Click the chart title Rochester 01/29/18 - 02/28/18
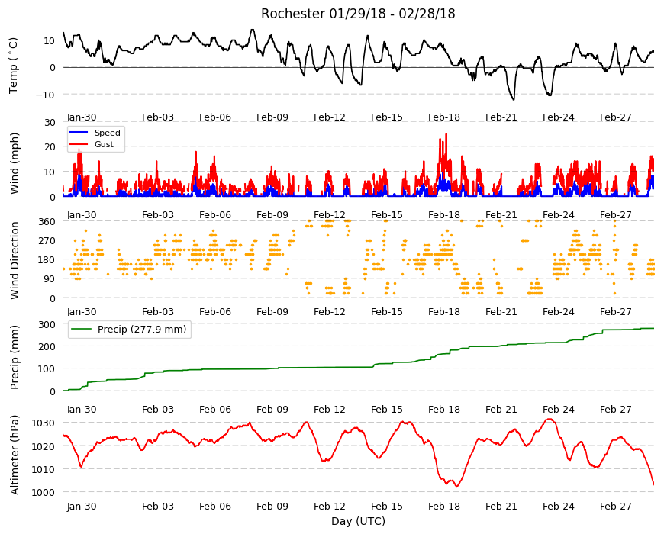Viewport: 664px width, 534px height. (x=358, y=14)
